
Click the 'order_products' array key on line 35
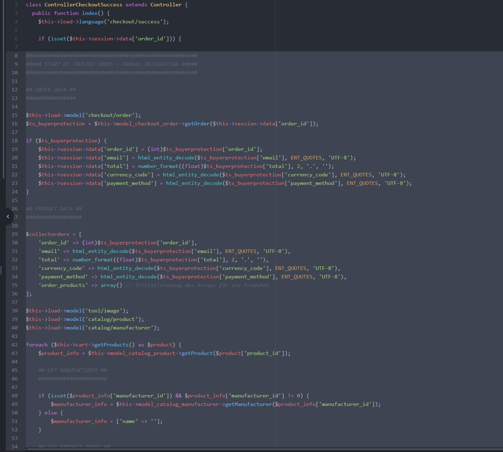63,285
